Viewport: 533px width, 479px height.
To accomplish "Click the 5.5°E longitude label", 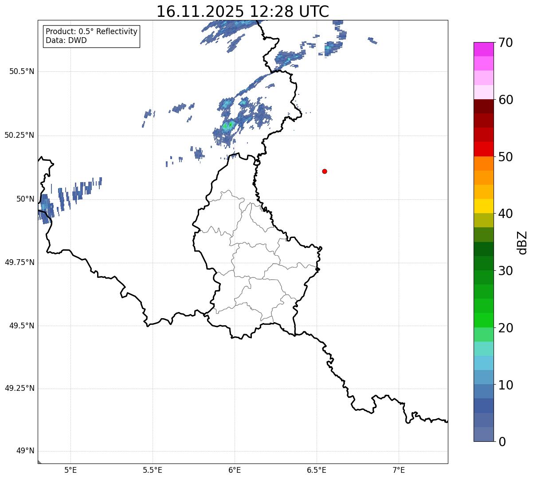I will (x=153, y=470).
